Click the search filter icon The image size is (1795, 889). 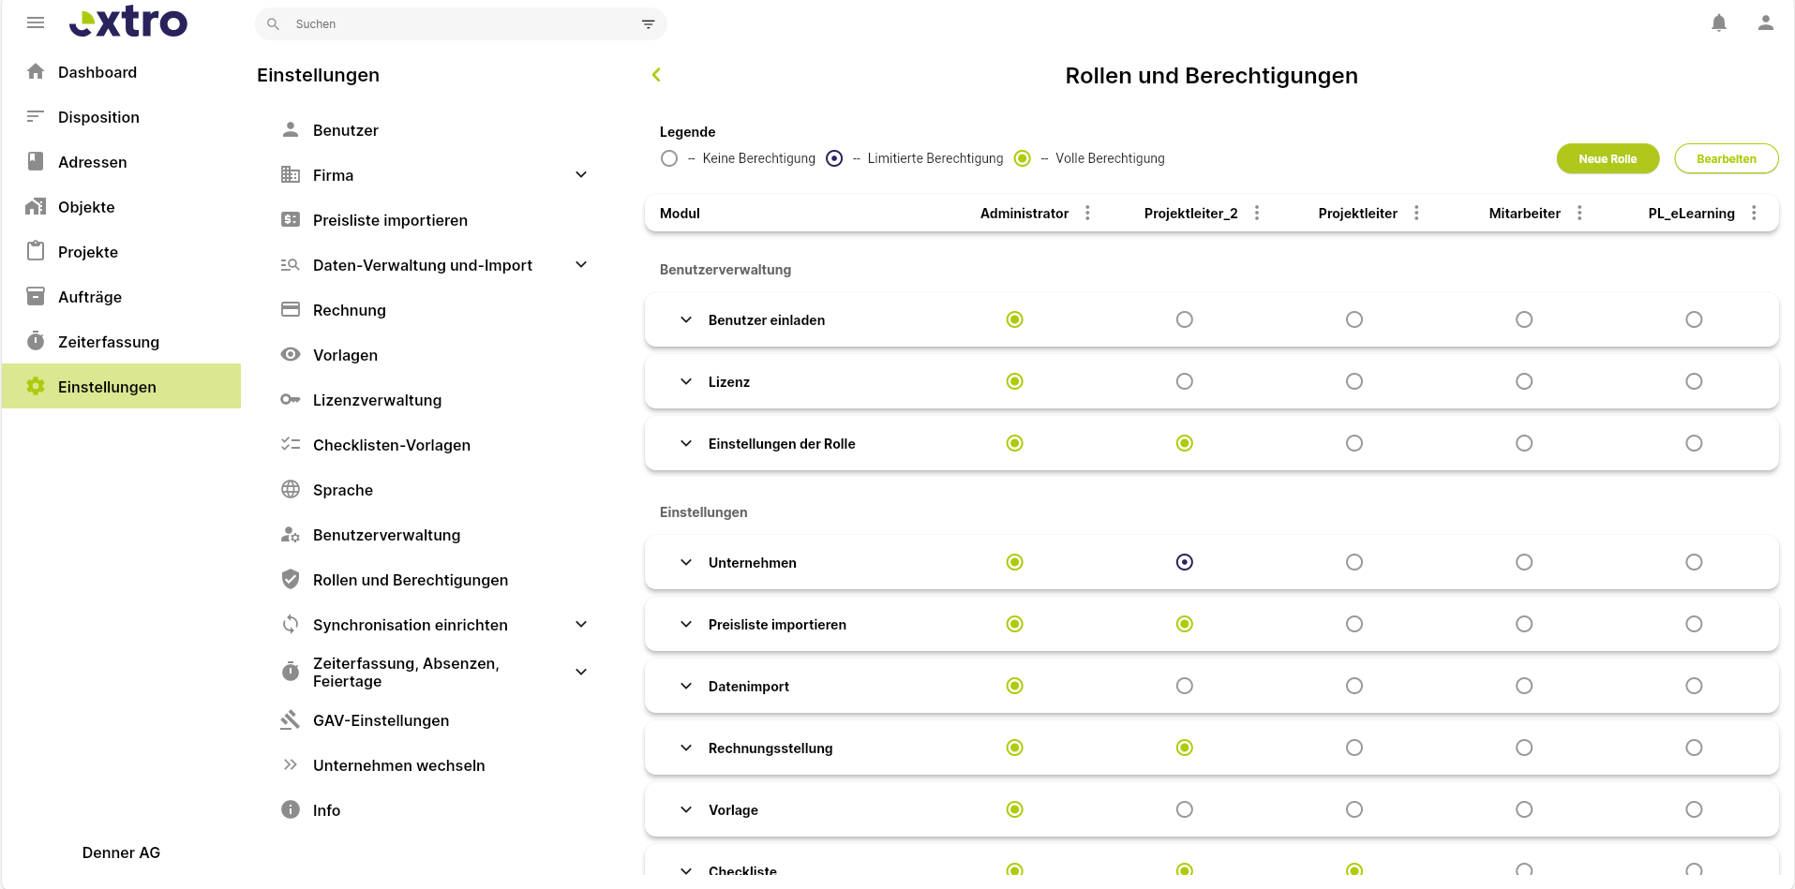(648, 24)
